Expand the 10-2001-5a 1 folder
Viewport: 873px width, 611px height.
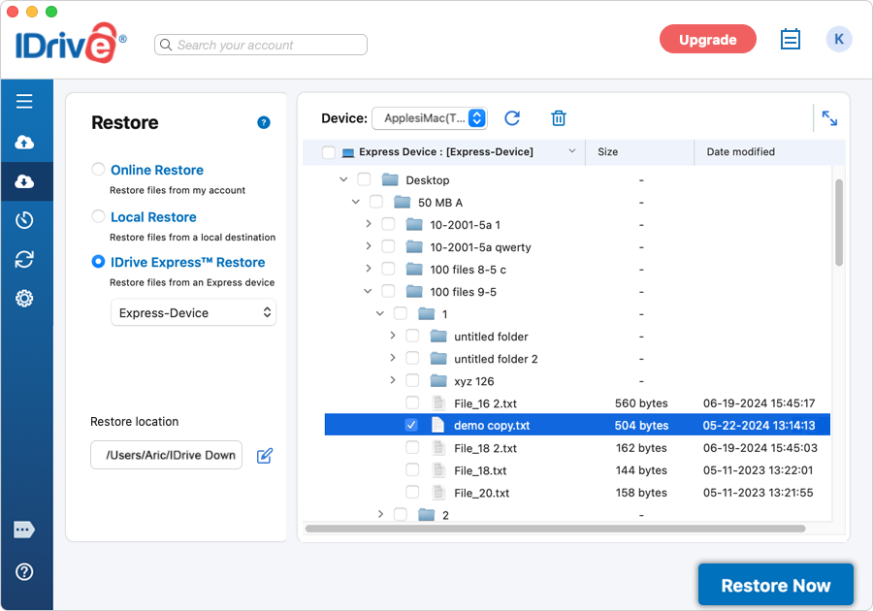(x=368, y=224)
